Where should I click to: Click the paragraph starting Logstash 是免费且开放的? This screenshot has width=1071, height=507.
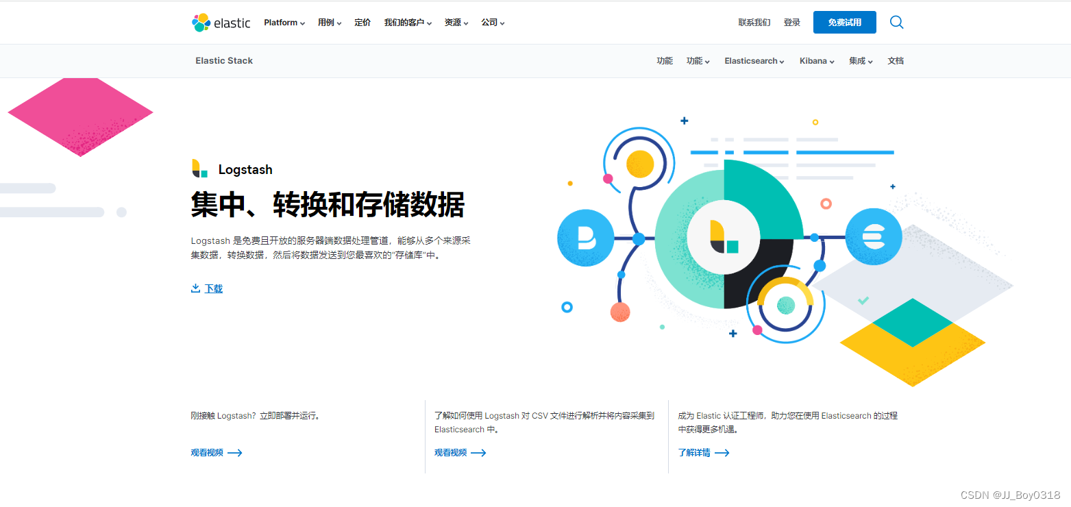coord(330,248)
